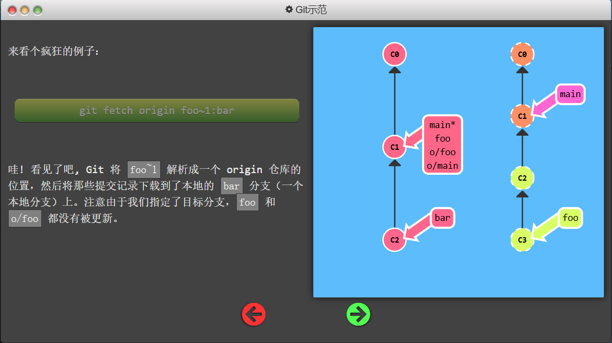Select the local C2 commit beside bar

(x=395, y=240)
